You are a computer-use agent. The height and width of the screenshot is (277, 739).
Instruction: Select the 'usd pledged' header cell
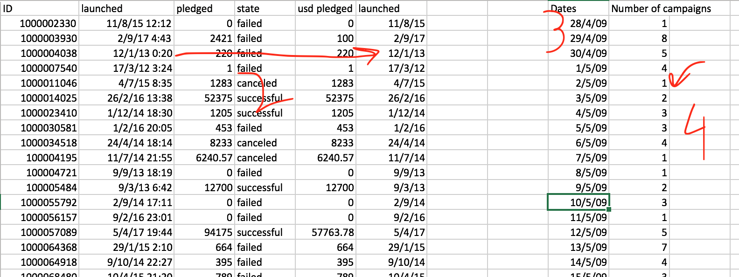[326, 8]
